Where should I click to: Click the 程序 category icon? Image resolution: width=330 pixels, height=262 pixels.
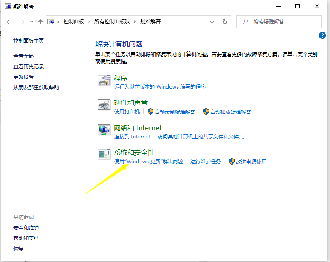pos(104,80)
